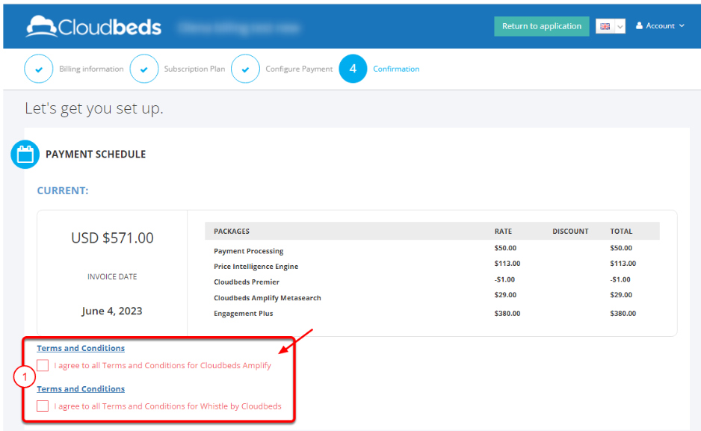Click the Engagement Plus package name

pyautogui.click(x=243, y=314)
